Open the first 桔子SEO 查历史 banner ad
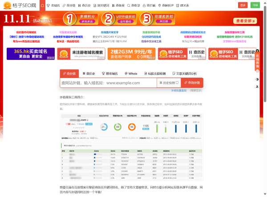Screen dimensions: 267x197 (182, 54)
